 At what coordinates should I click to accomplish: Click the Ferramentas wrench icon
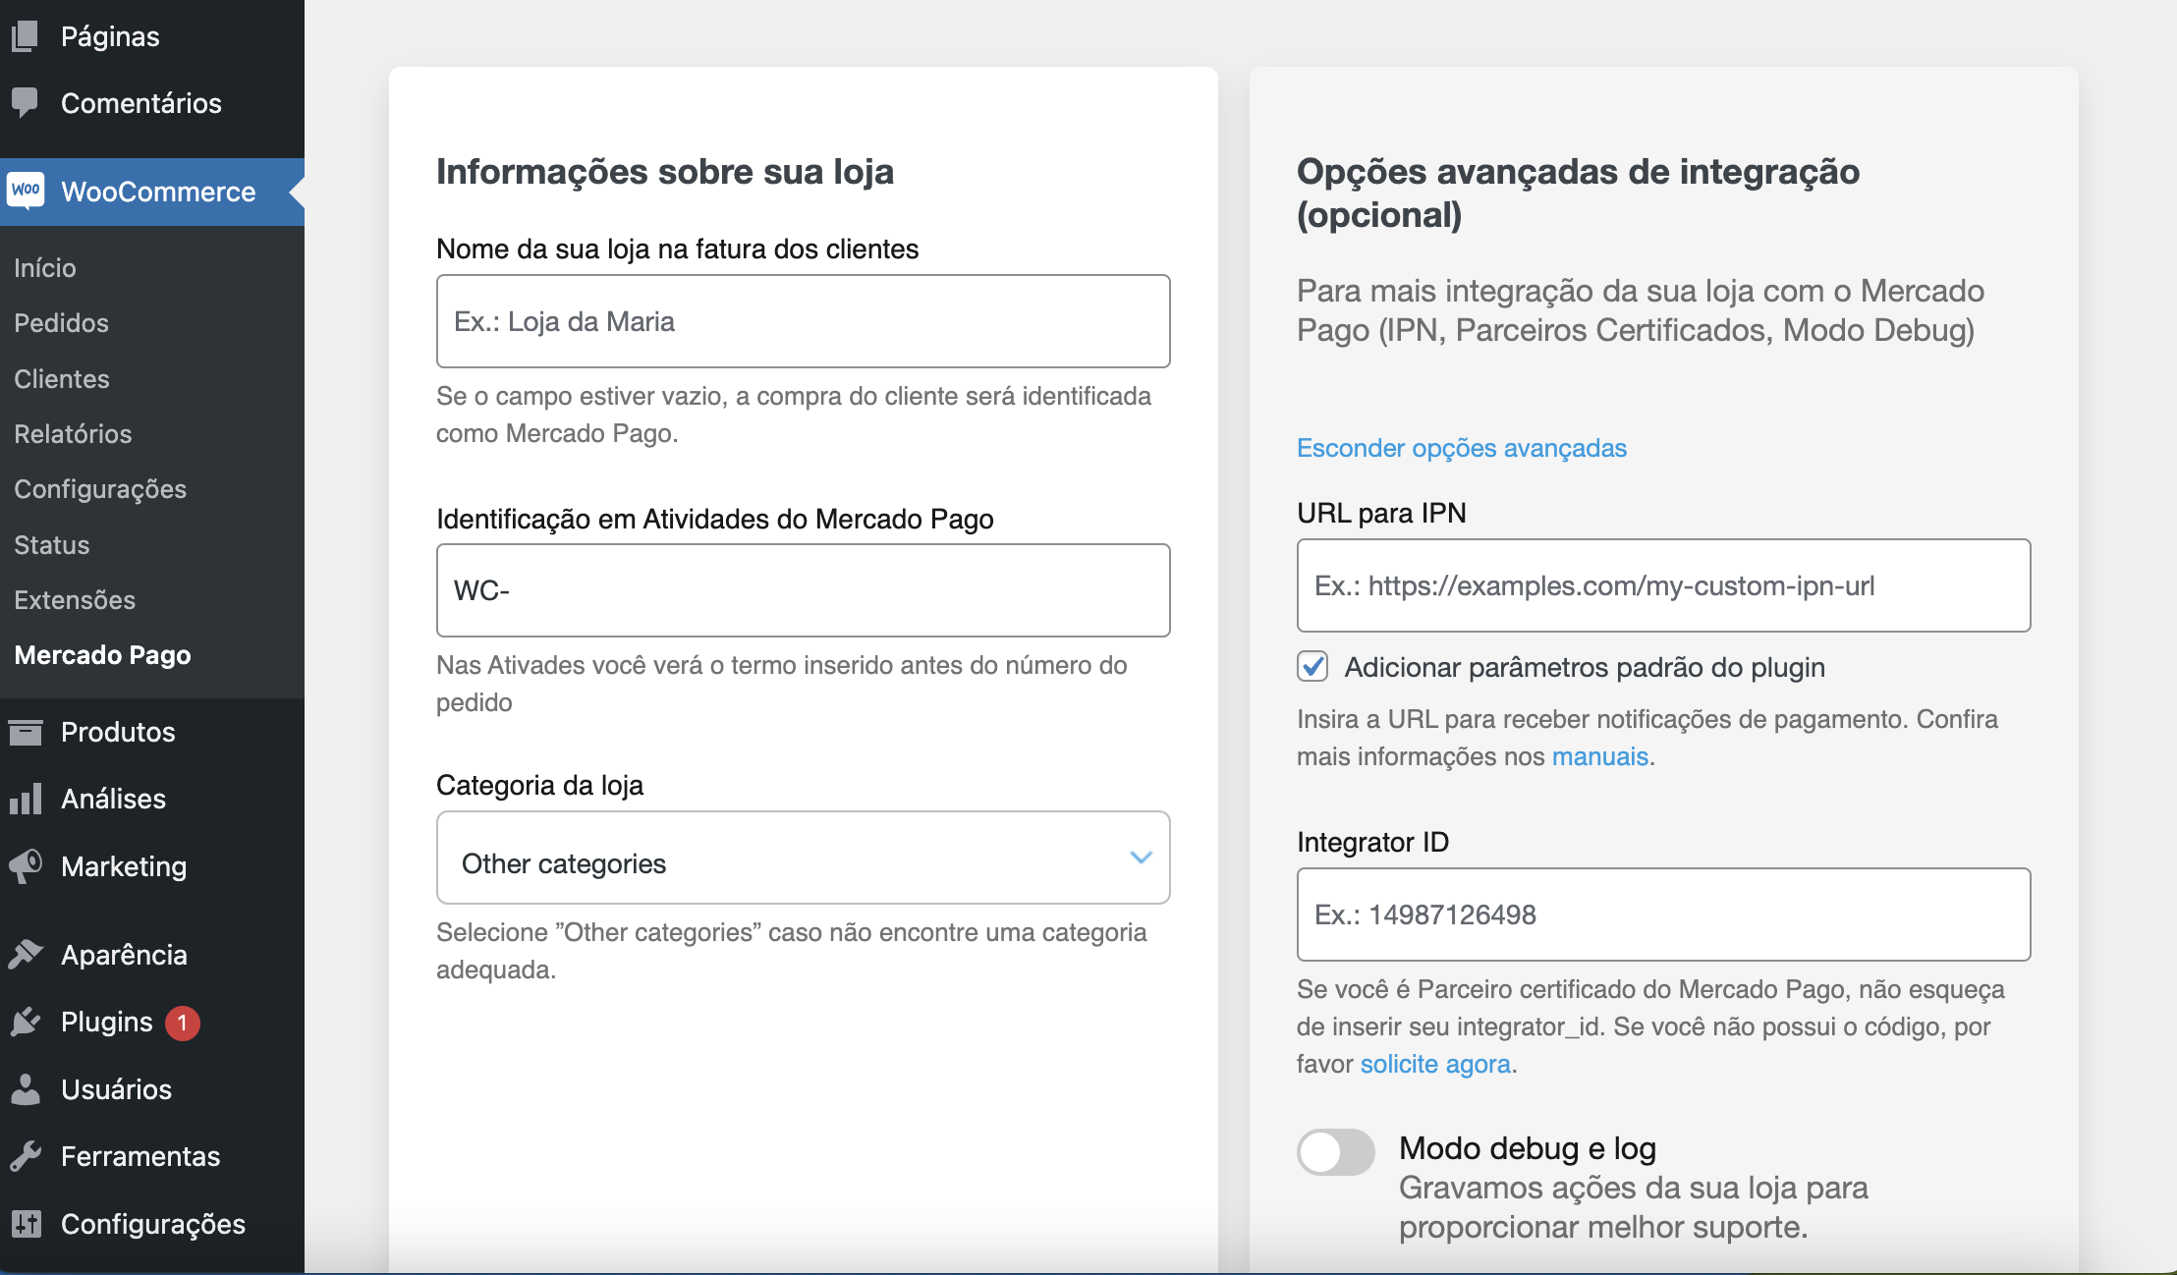(x=26, y=1156)
